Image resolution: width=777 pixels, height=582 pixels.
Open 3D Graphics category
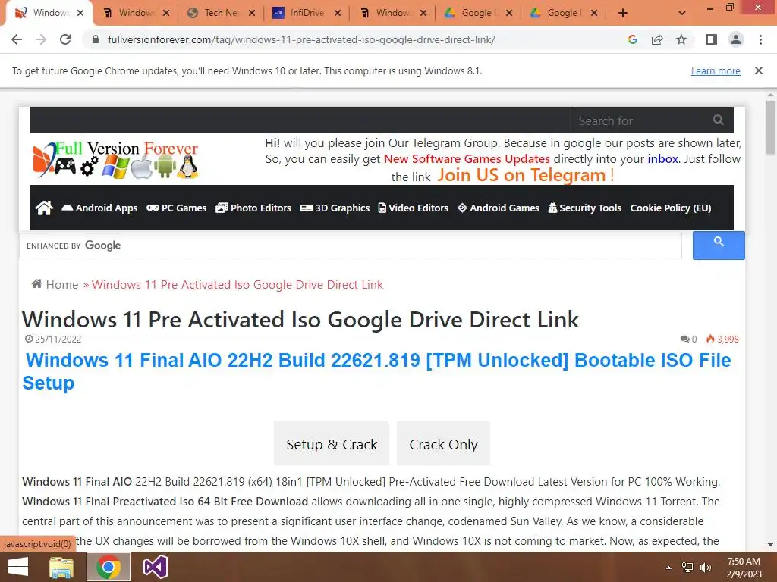tap(335, 208)
